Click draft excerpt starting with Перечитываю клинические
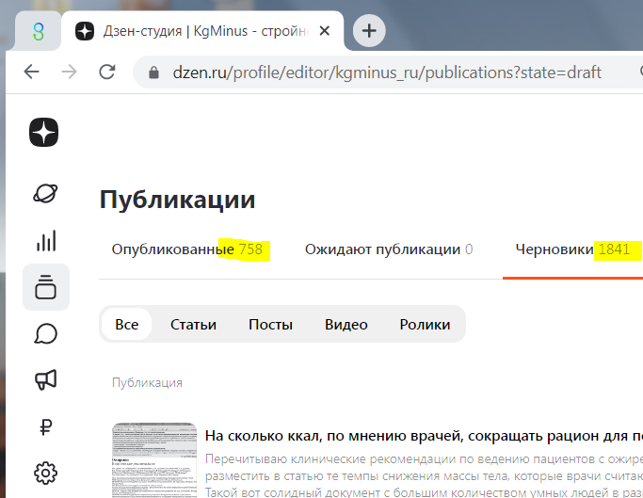Screen dimensions: 643x498 tap(424, 475)
